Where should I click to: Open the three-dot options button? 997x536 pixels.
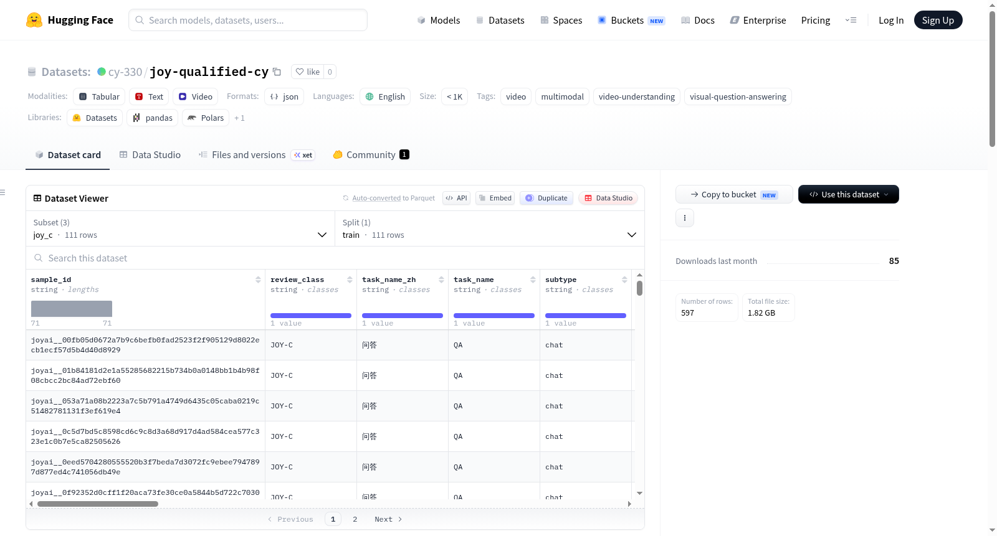(685, 218)
